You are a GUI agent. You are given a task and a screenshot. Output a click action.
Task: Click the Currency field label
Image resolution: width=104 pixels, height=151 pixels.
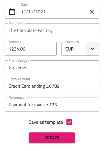click(72, 42)
